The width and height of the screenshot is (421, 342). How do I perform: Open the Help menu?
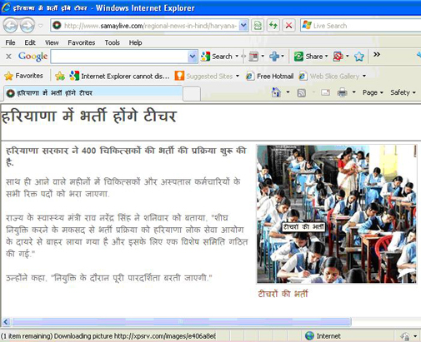point(135,42)
